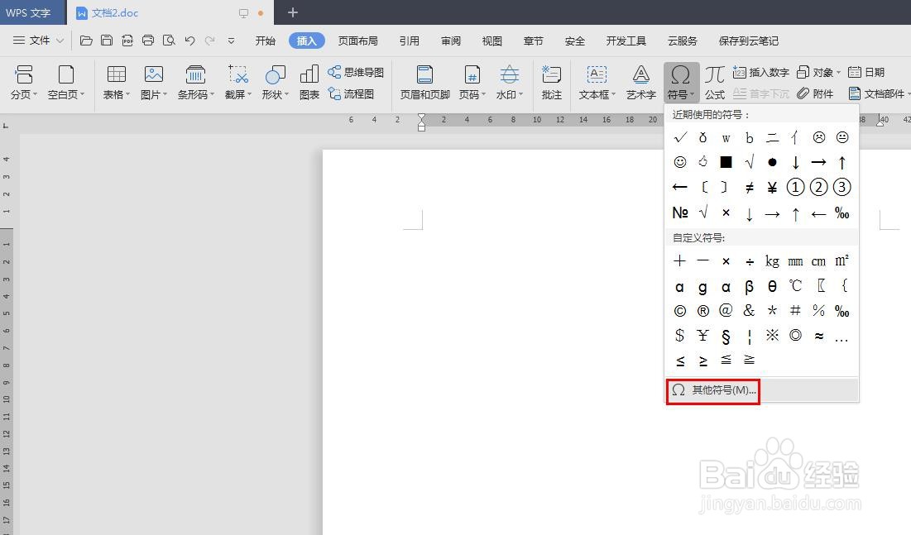Open header and footer (页眉和页脚)

pos(424,83)
